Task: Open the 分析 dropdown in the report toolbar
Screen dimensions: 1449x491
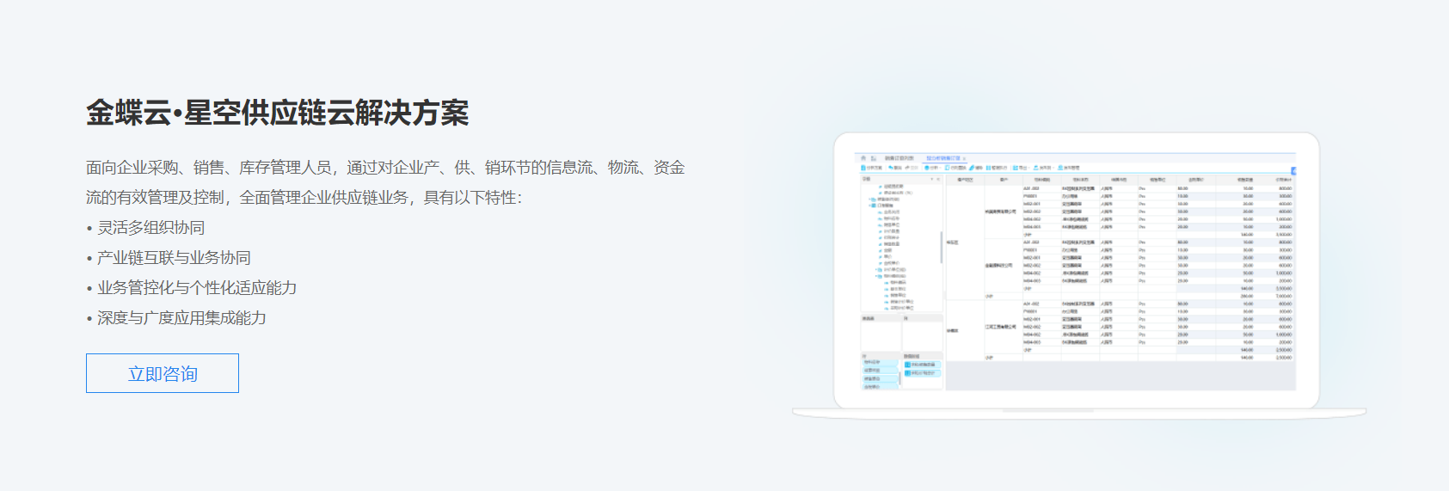Action: point(933,168)
